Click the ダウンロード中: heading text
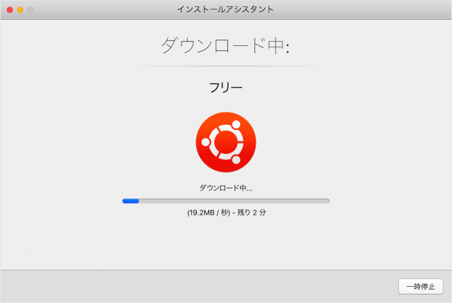The height and width of the screenshot is (303, 452). pos(225,45)
